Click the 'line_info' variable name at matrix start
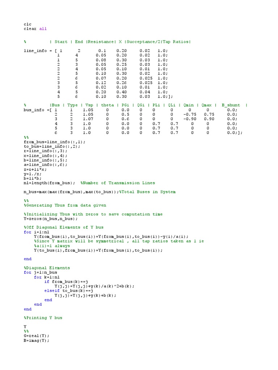This screenshot has height=370, width=278. click(x=35, y=51)
